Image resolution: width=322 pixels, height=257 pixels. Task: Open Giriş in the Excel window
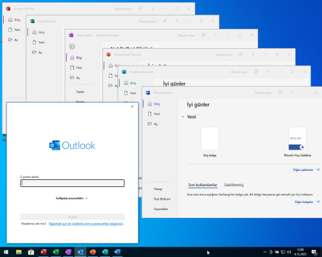pos(39,32)
